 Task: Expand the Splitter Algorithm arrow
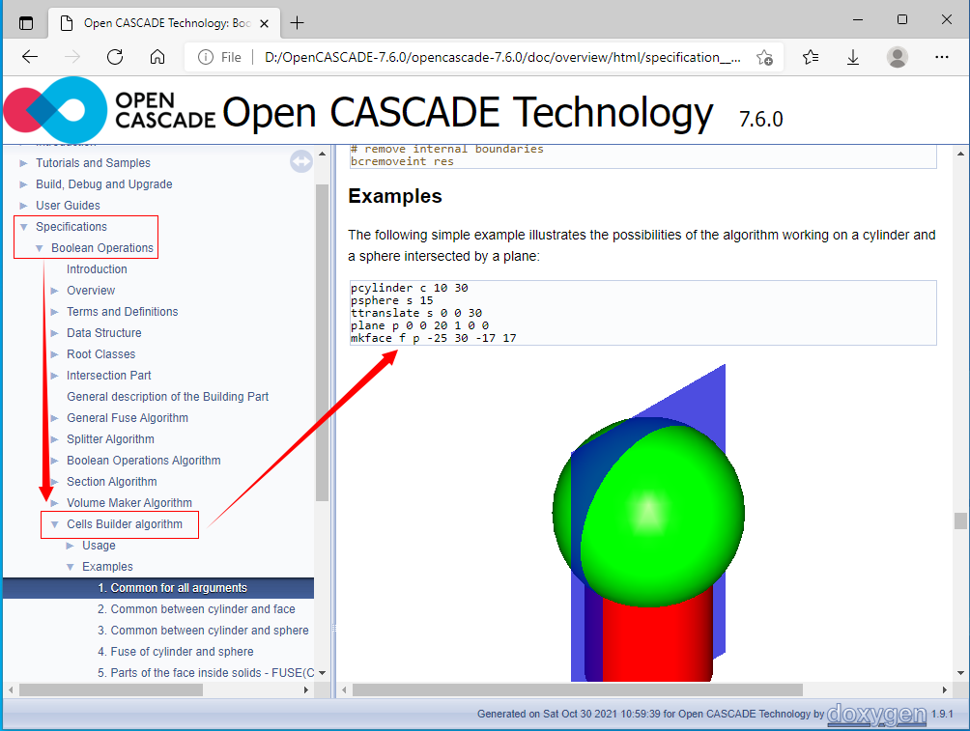54,439
